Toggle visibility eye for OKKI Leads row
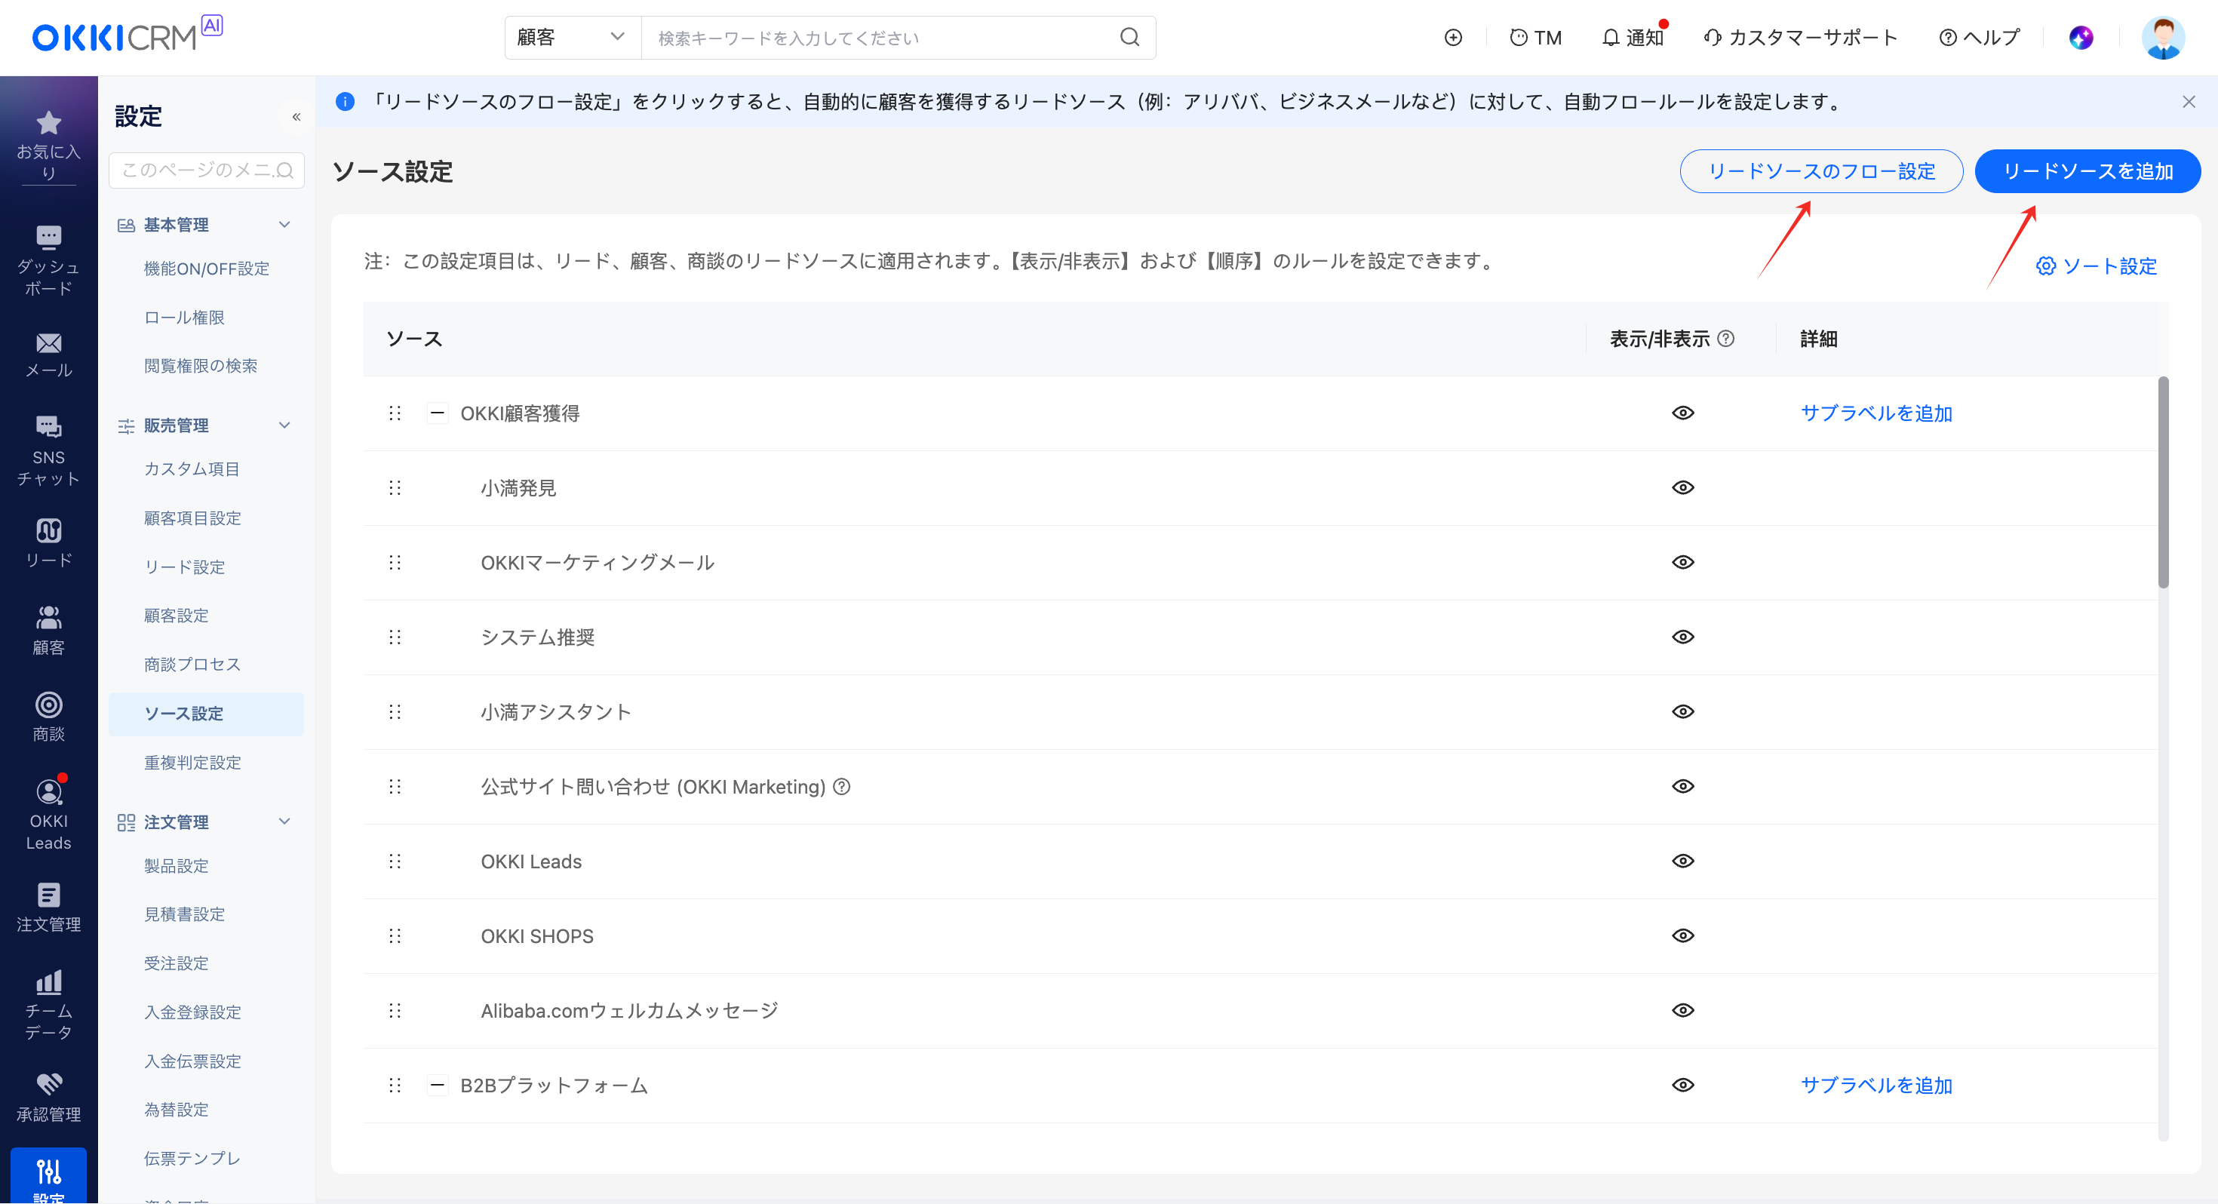 point(1682,862)
